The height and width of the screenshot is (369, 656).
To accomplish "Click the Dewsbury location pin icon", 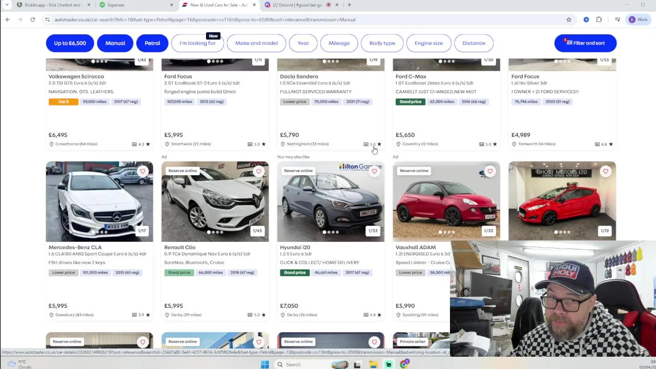I will point(51,315).
